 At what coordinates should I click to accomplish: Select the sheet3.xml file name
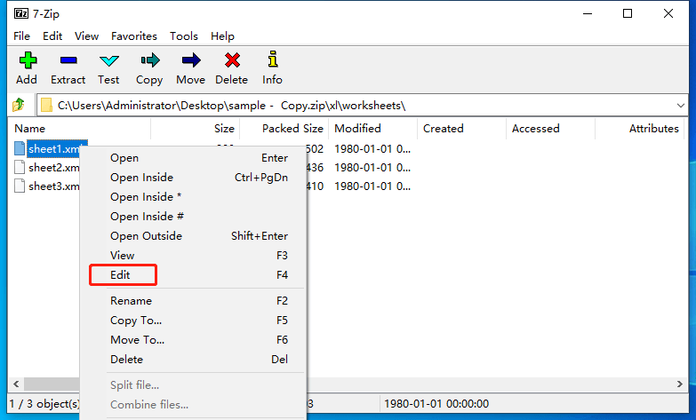(x=53, y=186)
